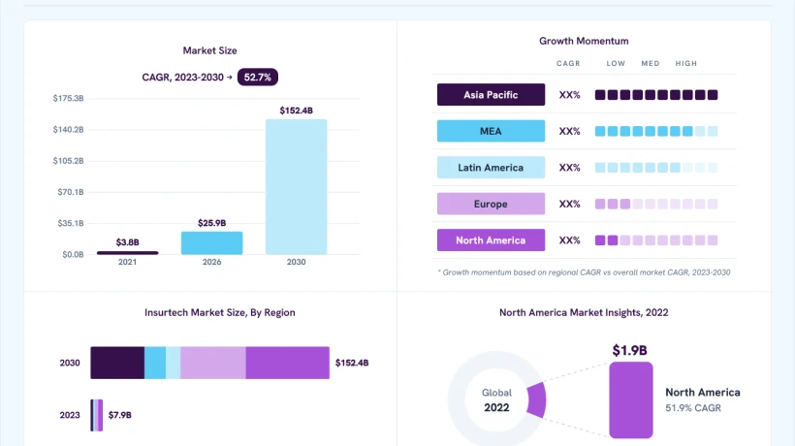The height and width of the screenshot is (446, 795).
Task: Click the North America momentum squares row
Action: pyautogui.click(x=656, y=240)
